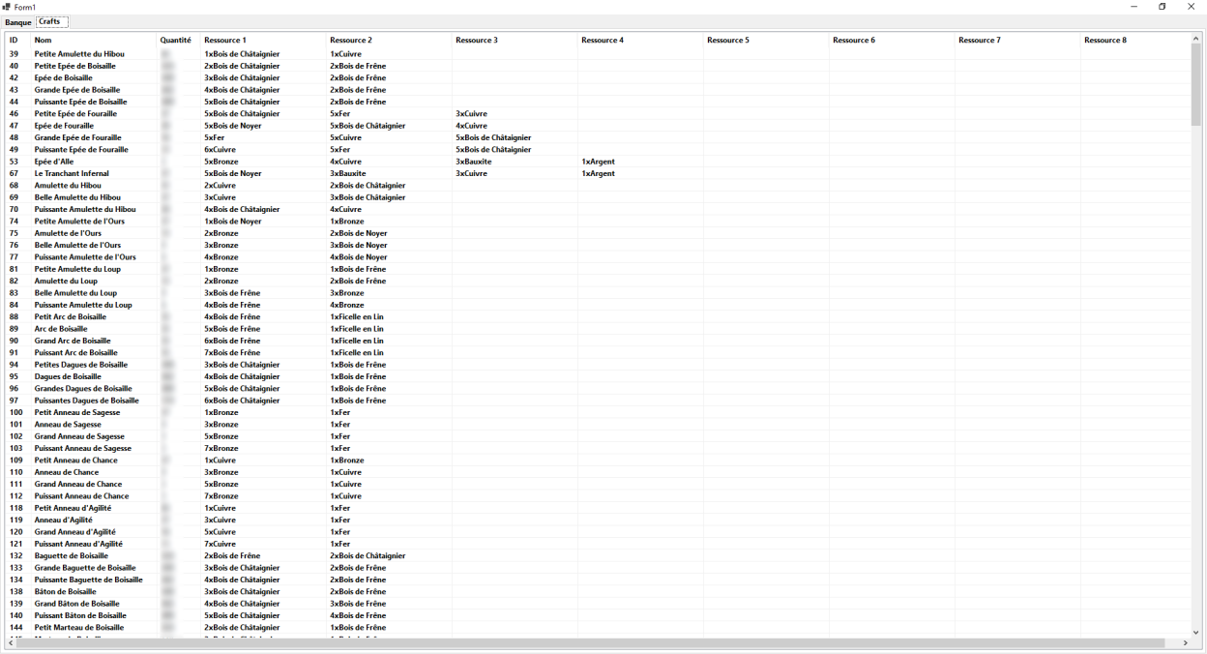Click the horizontal scrollbar right arrow
The image size is (1207, 654).
tap(1186, 643)
